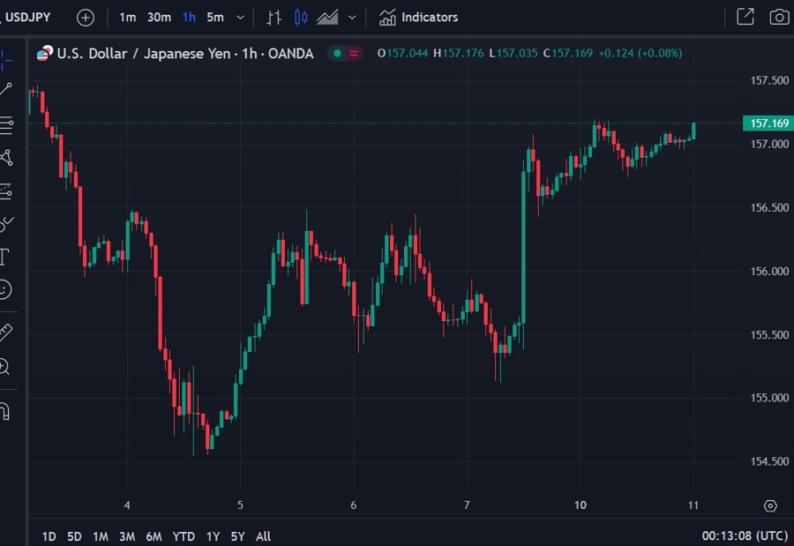Viewport: 794px width, 546px height.
Task: Switch to the 5D date range
Action: click(75, 536)
